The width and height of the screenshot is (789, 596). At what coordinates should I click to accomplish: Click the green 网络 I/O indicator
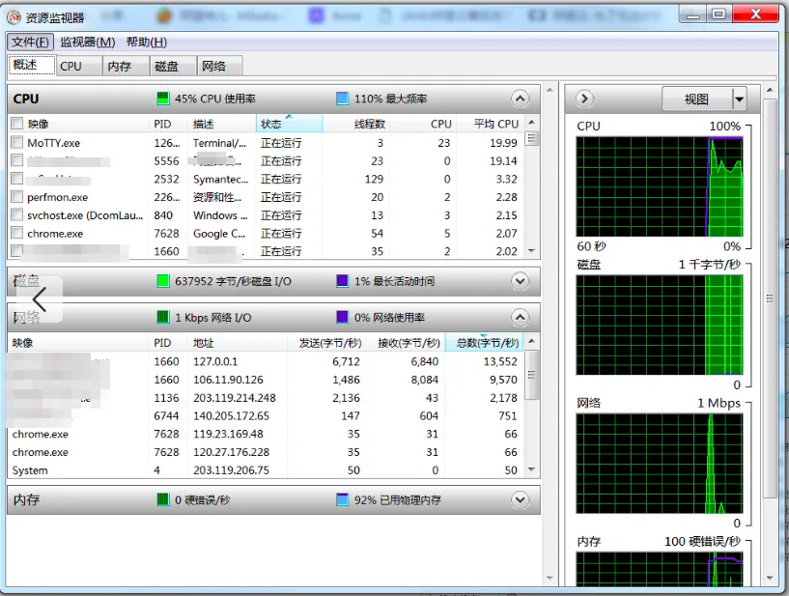[162, 317]
